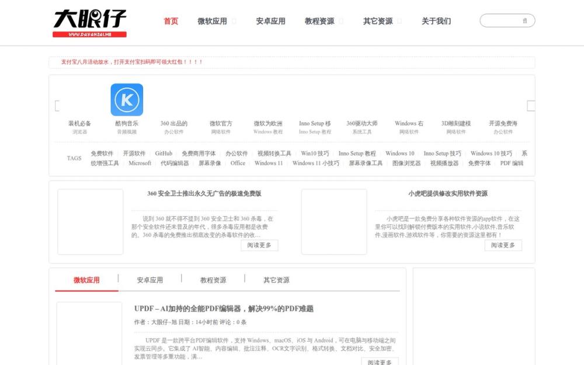Select the Windows 11 小技巧 tag

(316, 163)
